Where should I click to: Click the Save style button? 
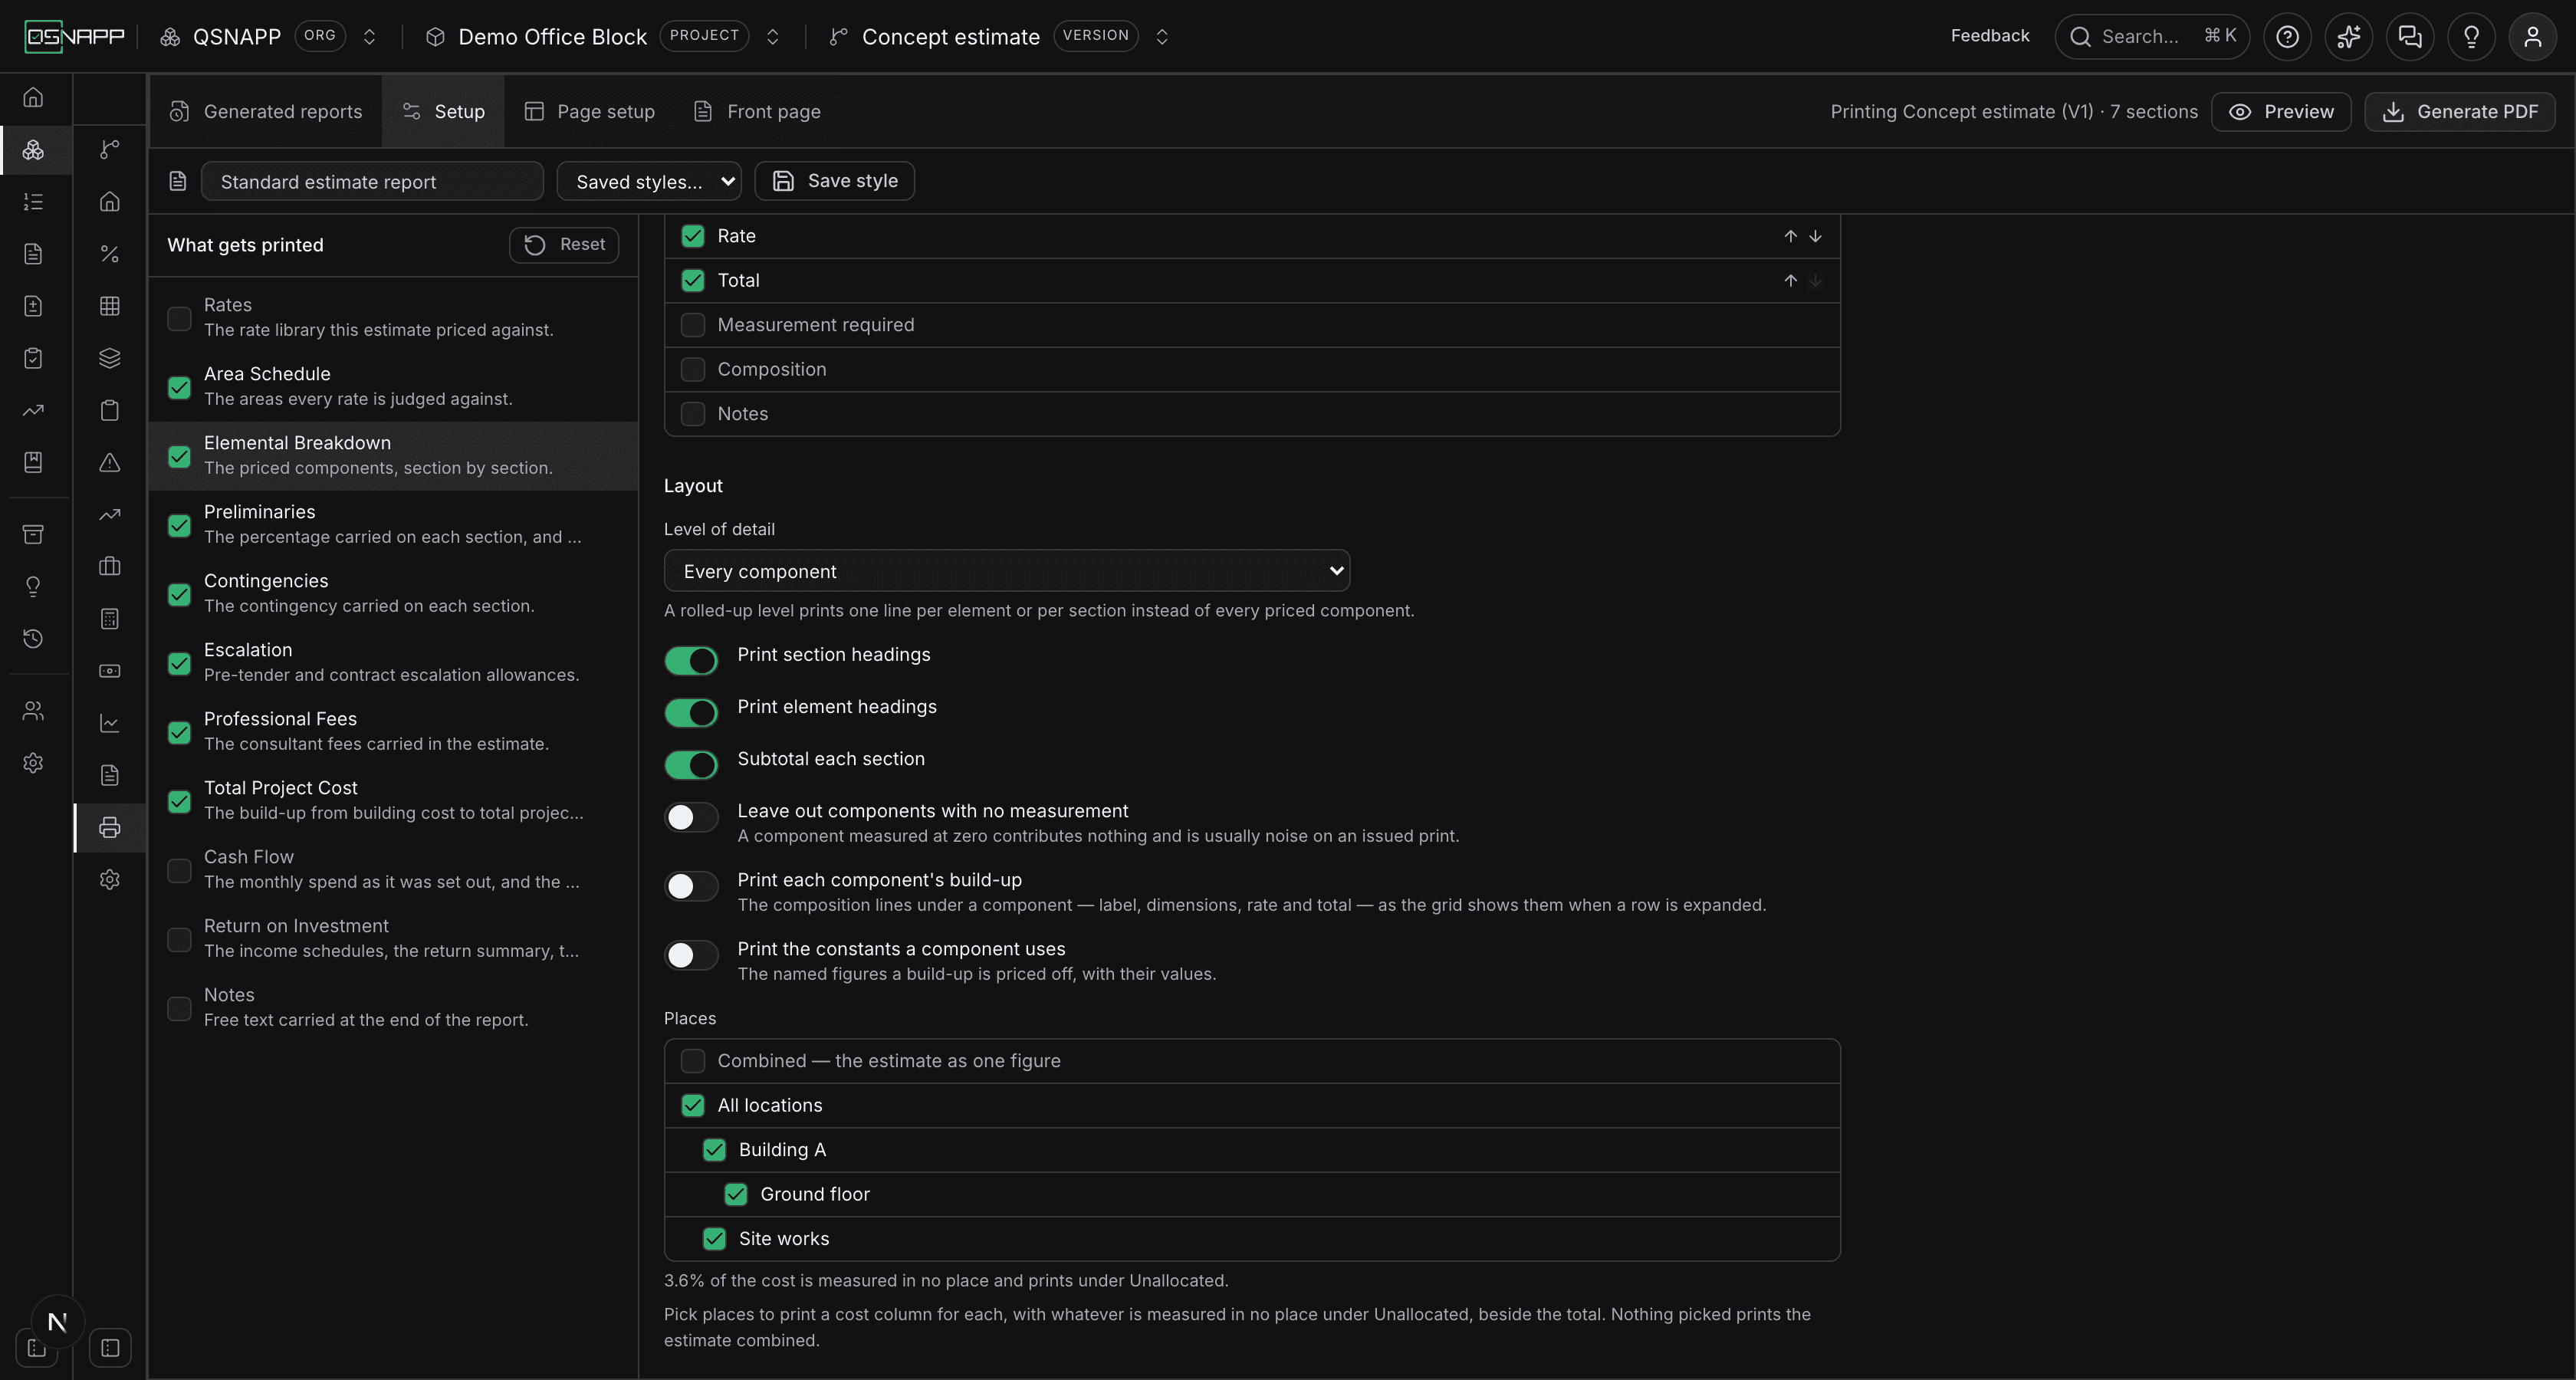coord(835,181)
